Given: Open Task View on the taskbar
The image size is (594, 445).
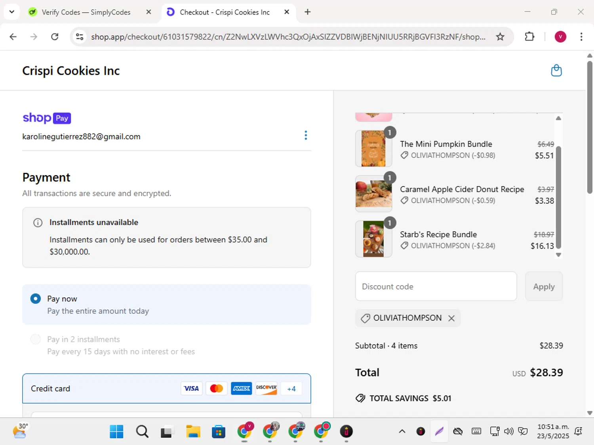Looking at the screenshot, I should (167, 432).
